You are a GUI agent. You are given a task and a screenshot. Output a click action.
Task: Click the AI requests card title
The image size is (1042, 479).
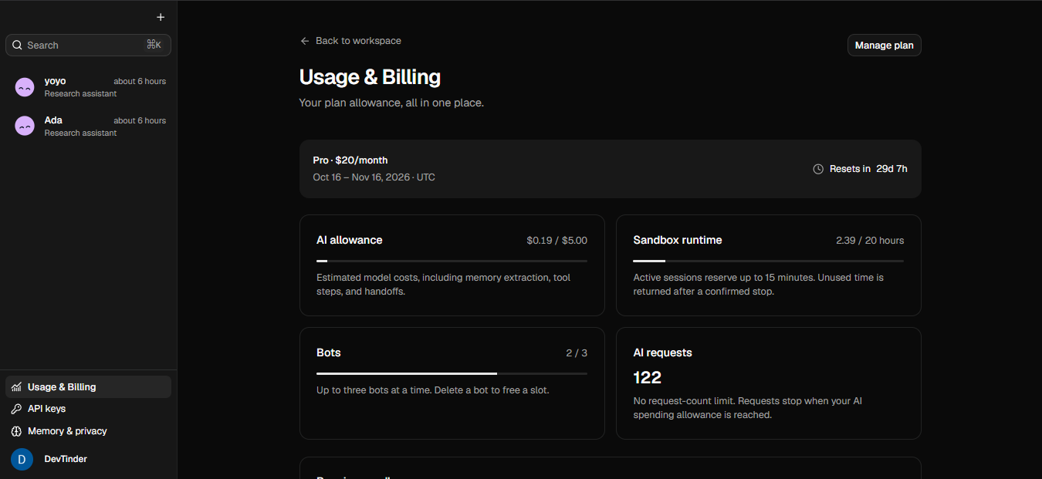tap(662, 353)
